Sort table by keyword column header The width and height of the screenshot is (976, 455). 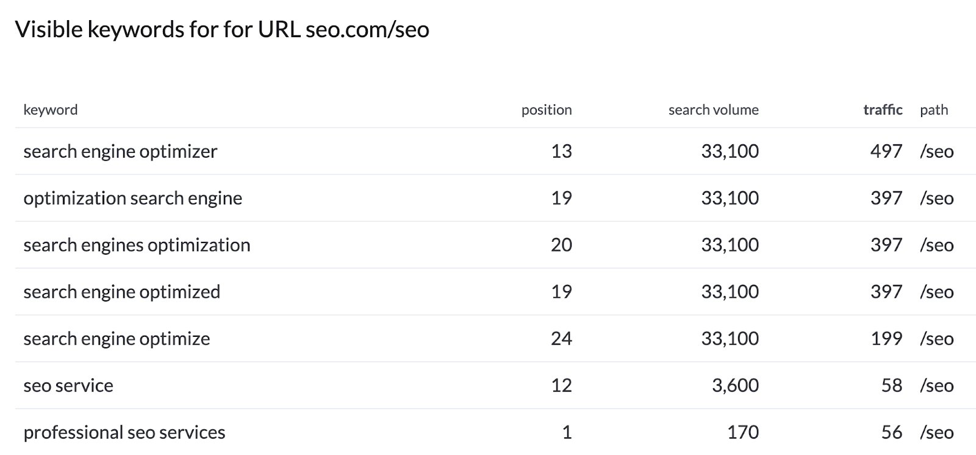[x=51, y=110]
